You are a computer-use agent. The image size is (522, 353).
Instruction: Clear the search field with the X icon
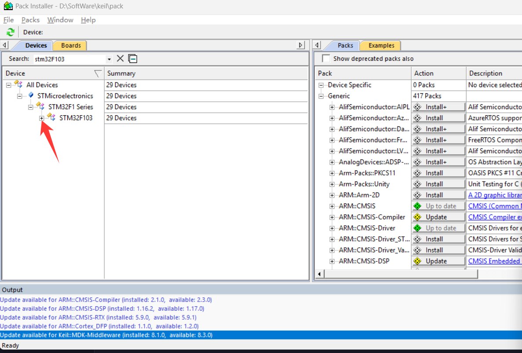[120, 59]
